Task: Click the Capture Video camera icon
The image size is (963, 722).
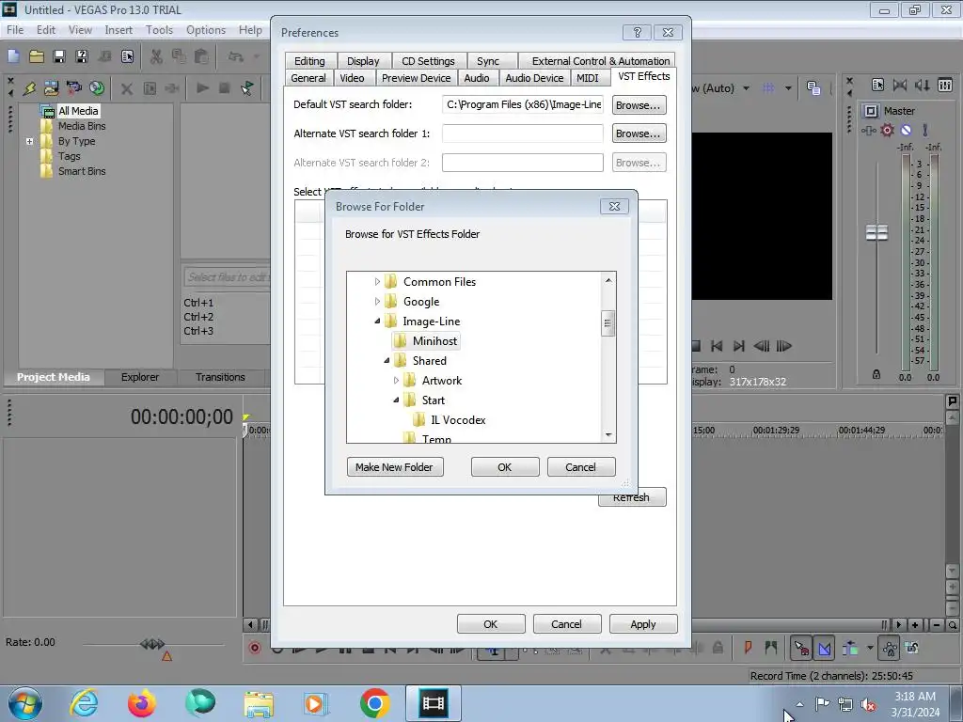Action: (73, 88)
